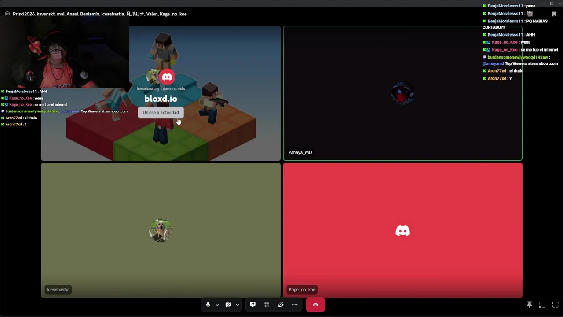
Task: Click the streamer webcam overlay
Action: click(x=65, y=53)
